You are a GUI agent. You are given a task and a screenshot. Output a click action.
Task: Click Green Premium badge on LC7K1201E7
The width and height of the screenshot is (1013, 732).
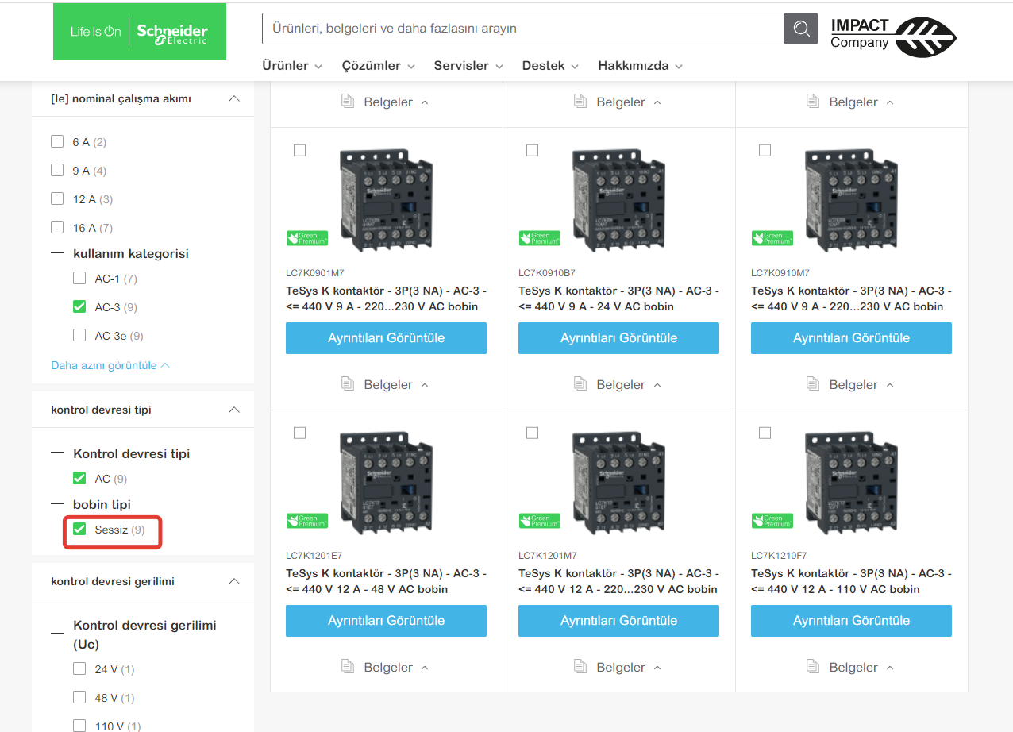pos(306,521)
